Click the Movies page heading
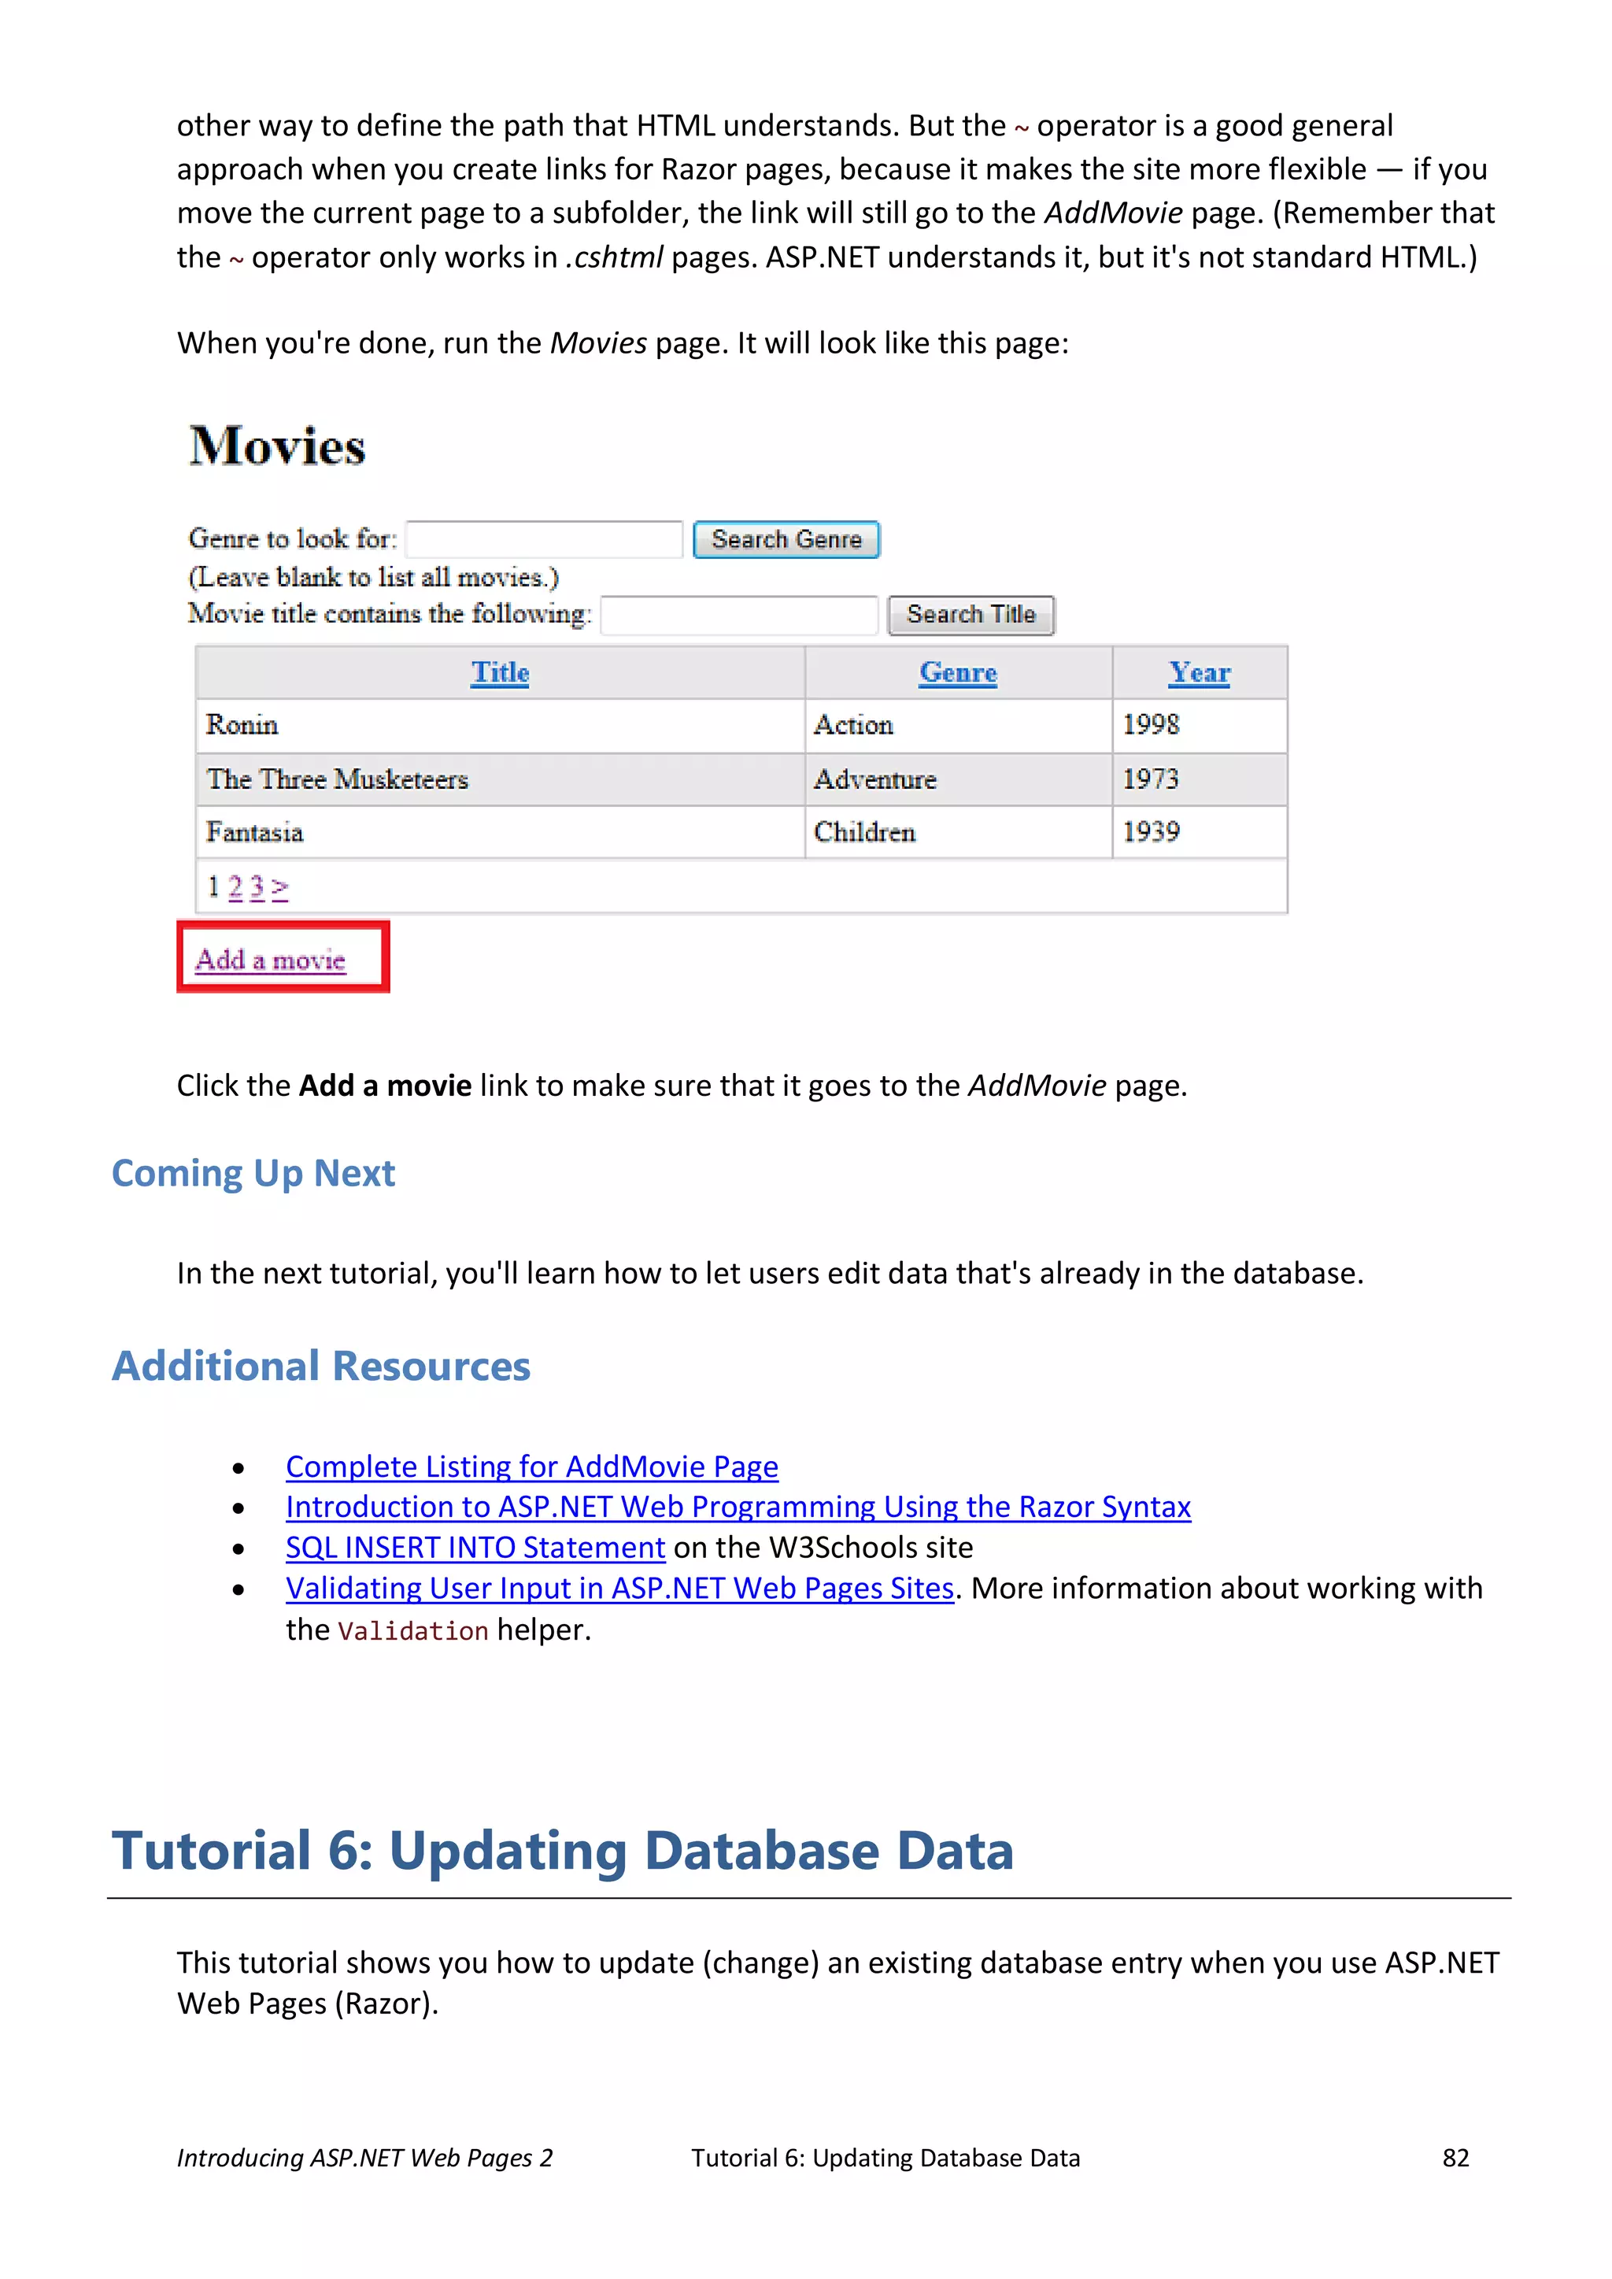1612x2279 pixels. (278, 446)
